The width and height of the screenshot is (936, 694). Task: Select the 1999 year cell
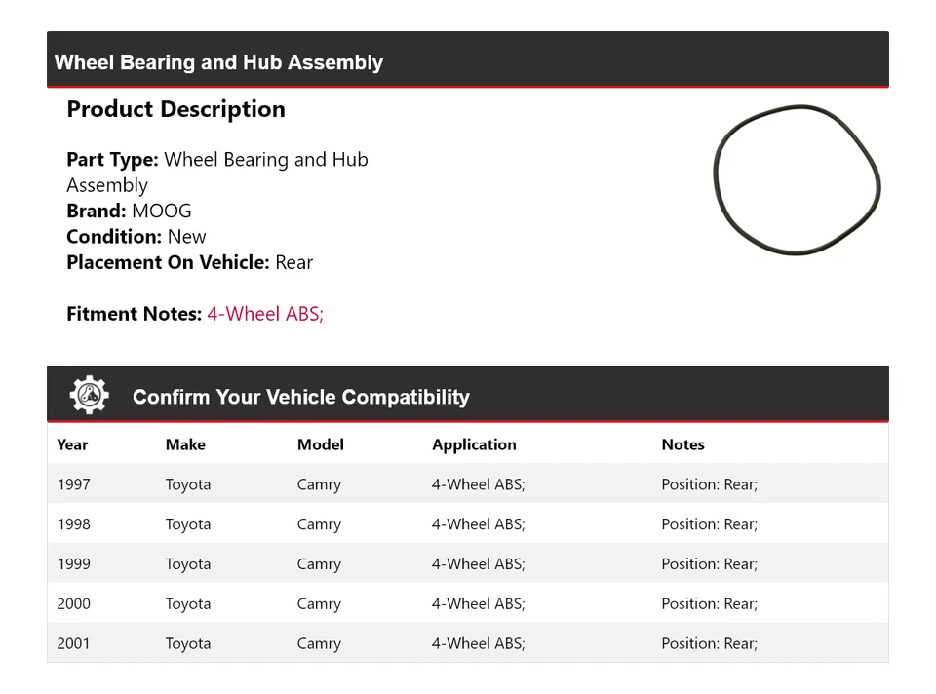tap(73, 564)
